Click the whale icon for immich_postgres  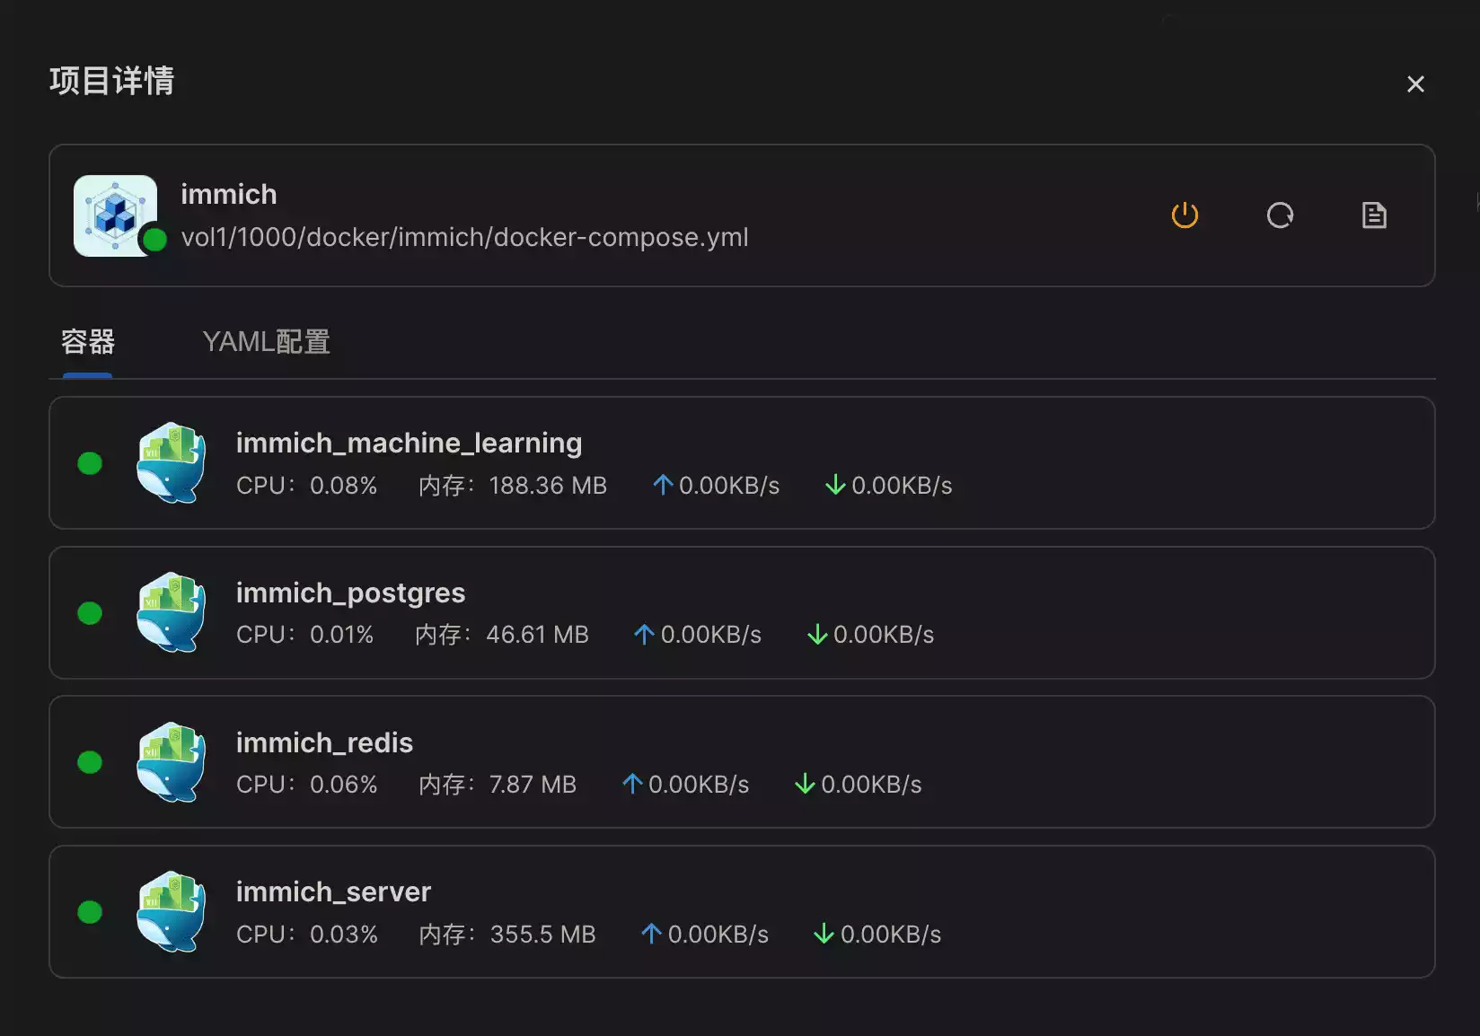click(171, 613)
